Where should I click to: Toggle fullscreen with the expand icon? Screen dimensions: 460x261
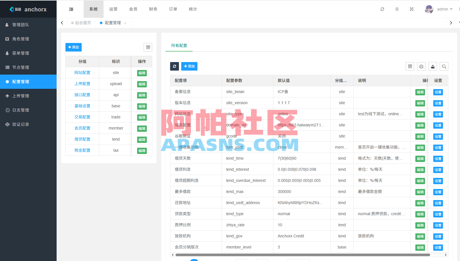412,9
